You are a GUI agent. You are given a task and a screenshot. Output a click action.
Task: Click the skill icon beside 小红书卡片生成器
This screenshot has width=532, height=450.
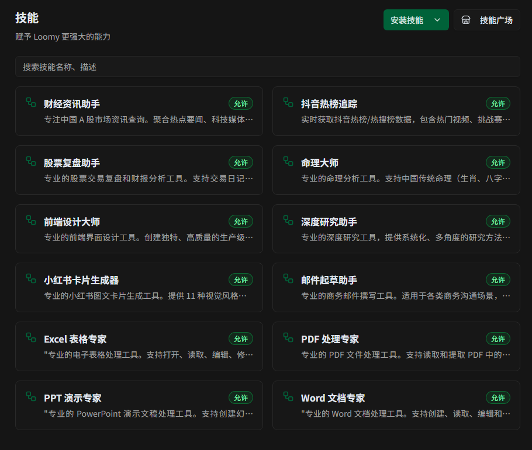[31, 279]
